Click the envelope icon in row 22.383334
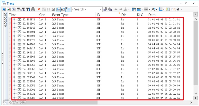 click(19, 19)
